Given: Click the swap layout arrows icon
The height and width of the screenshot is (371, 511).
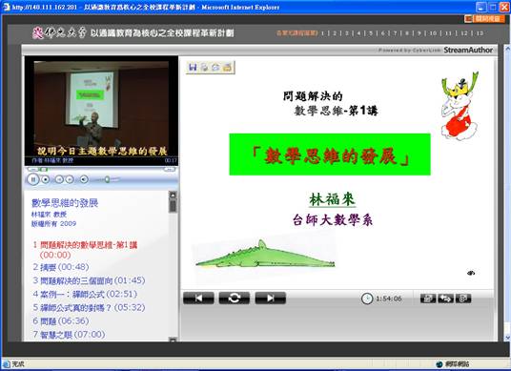Looking at the screenshot, I should pos(445,299).
